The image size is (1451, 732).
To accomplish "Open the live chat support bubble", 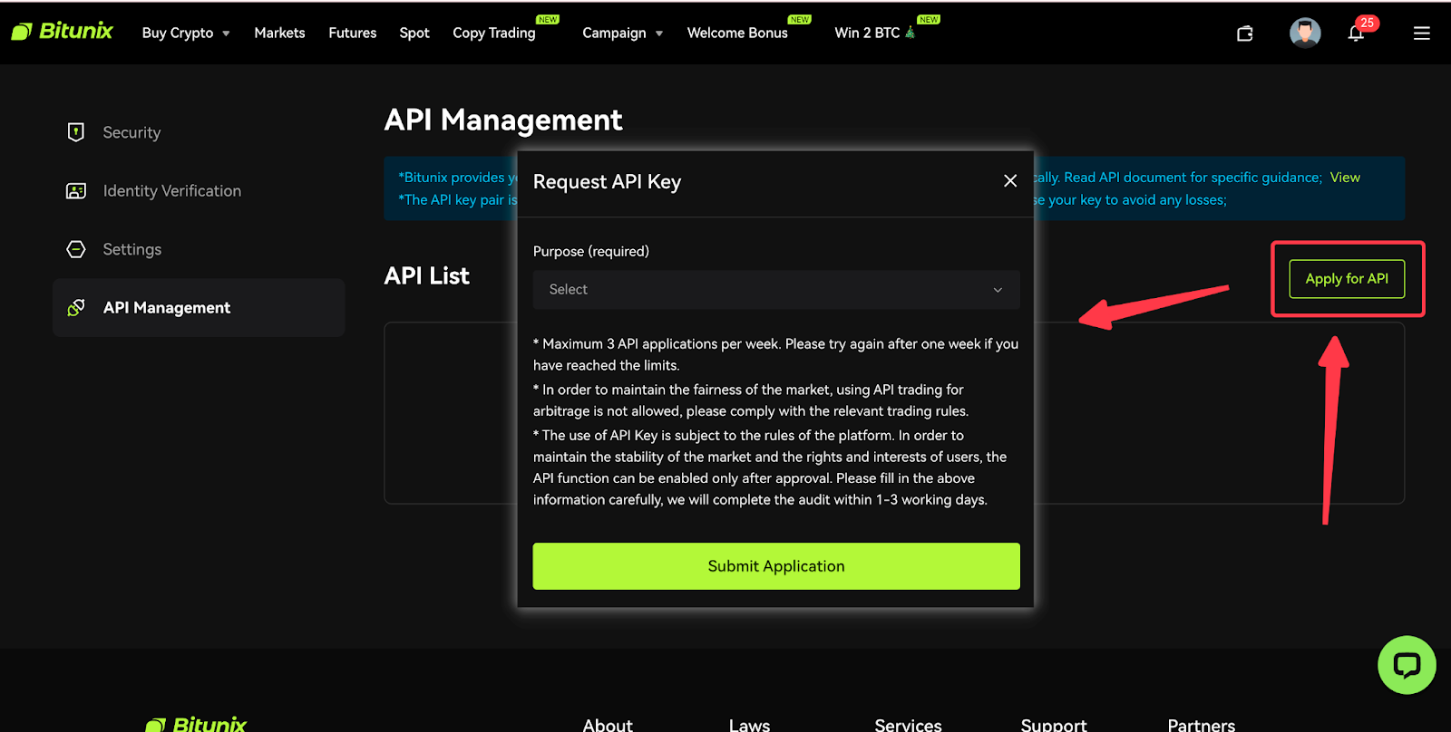I will (x=1407, y=665).
